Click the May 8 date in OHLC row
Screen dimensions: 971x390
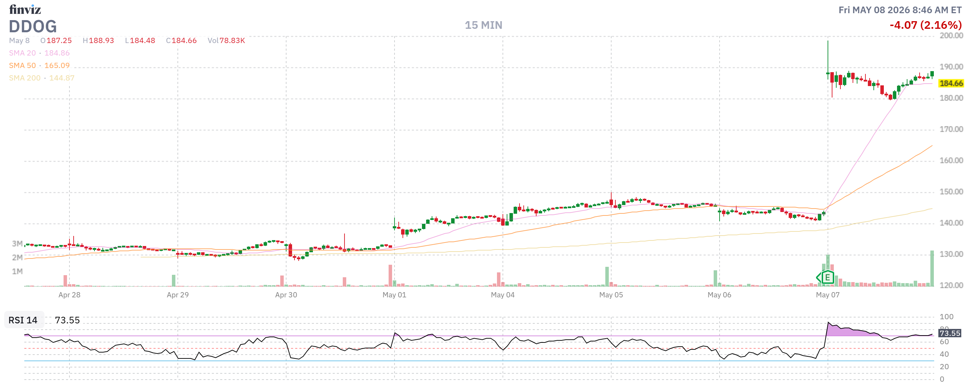coord(19,41)
